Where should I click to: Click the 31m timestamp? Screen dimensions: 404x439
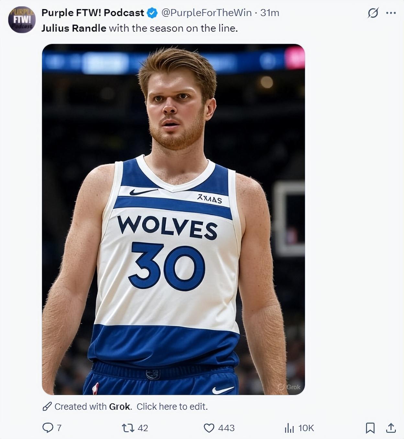(x=270, y=13)
